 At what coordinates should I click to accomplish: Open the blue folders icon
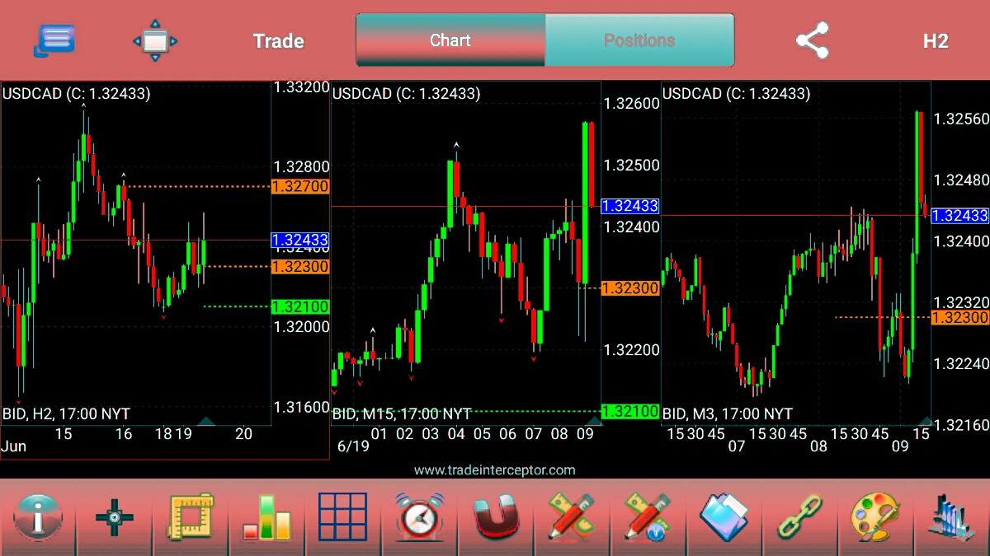coord(724,519)
